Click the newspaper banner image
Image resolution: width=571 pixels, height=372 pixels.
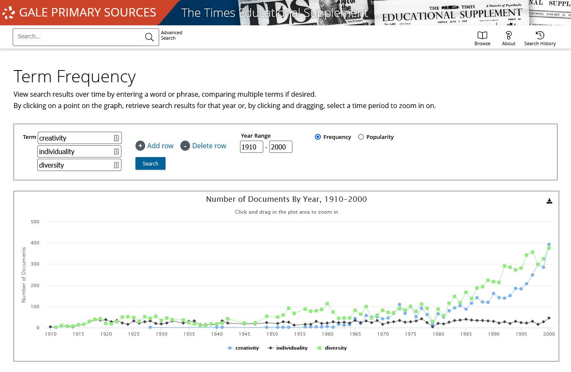[x=405, y=13]
